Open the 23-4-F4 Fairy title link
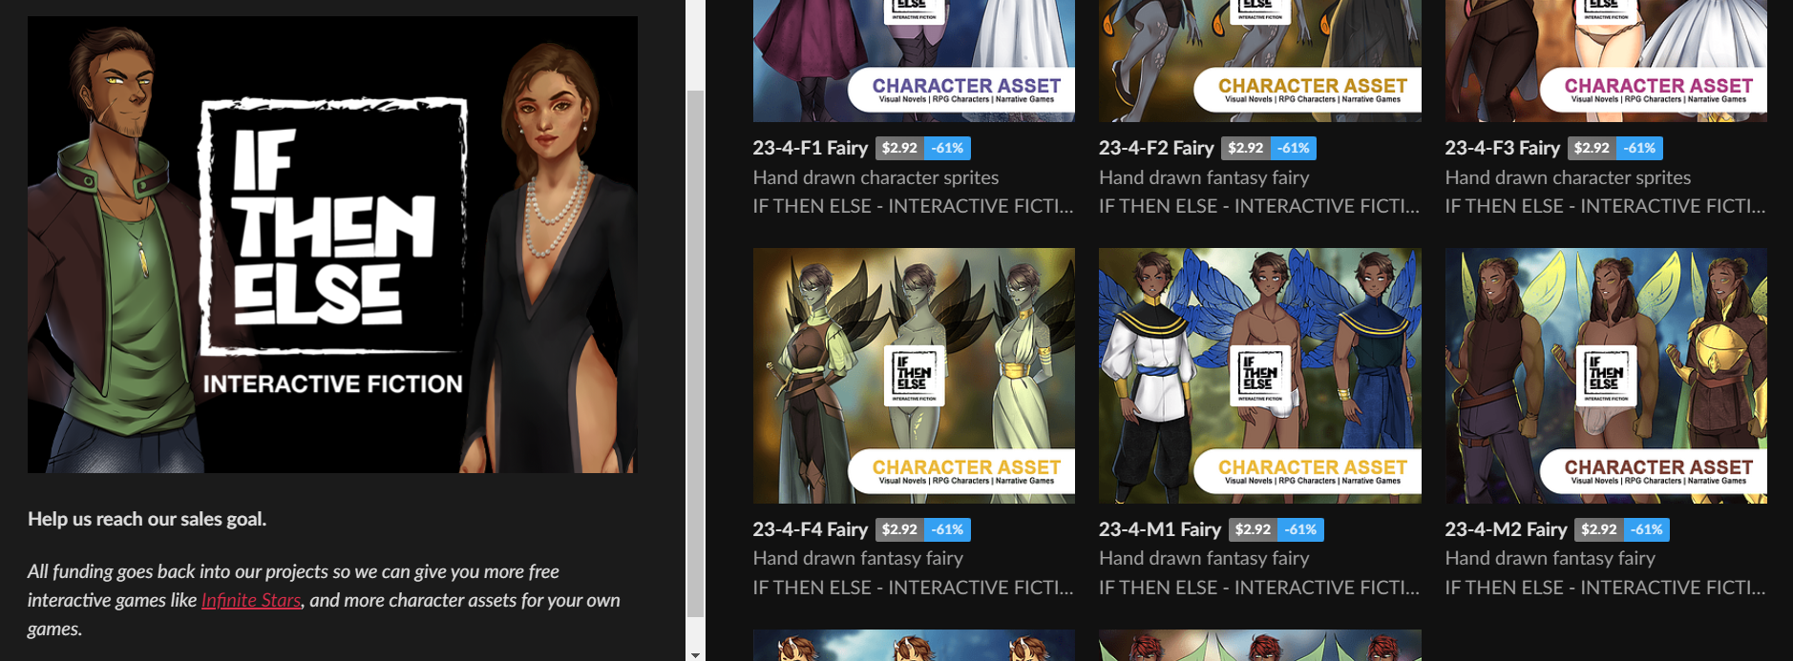This screenshot has height=661, width=1793. click(811, 529)
